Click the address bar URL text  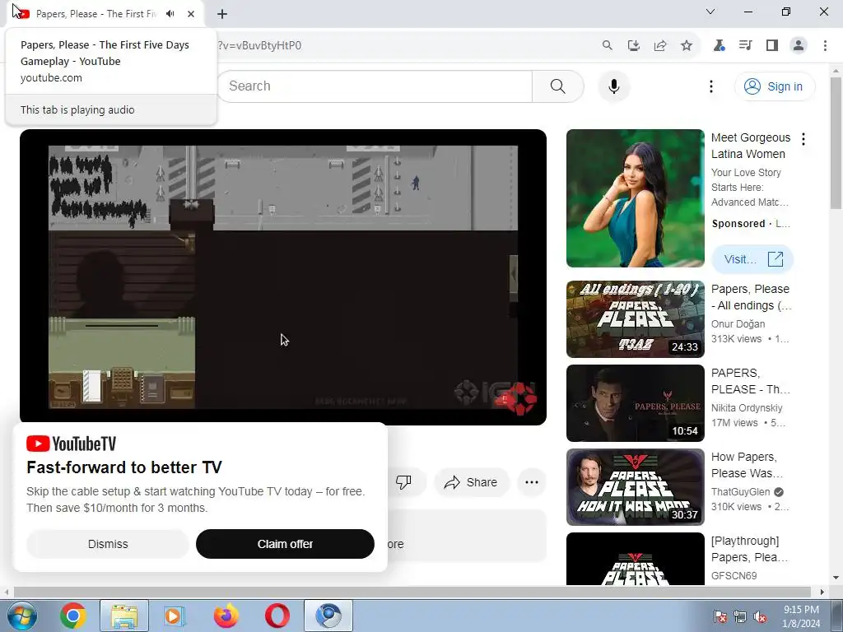coord(259,45)
